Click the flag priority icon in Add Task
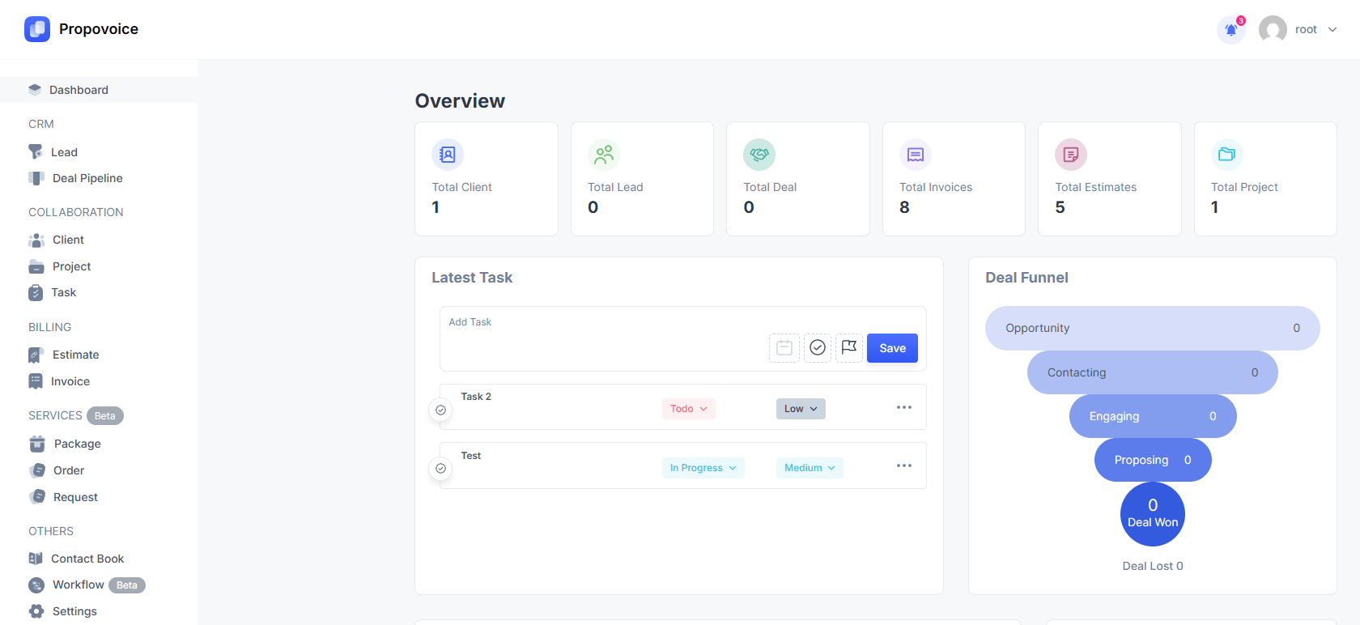The height and width of the screenshot is (625, 1360). (848, 348)
